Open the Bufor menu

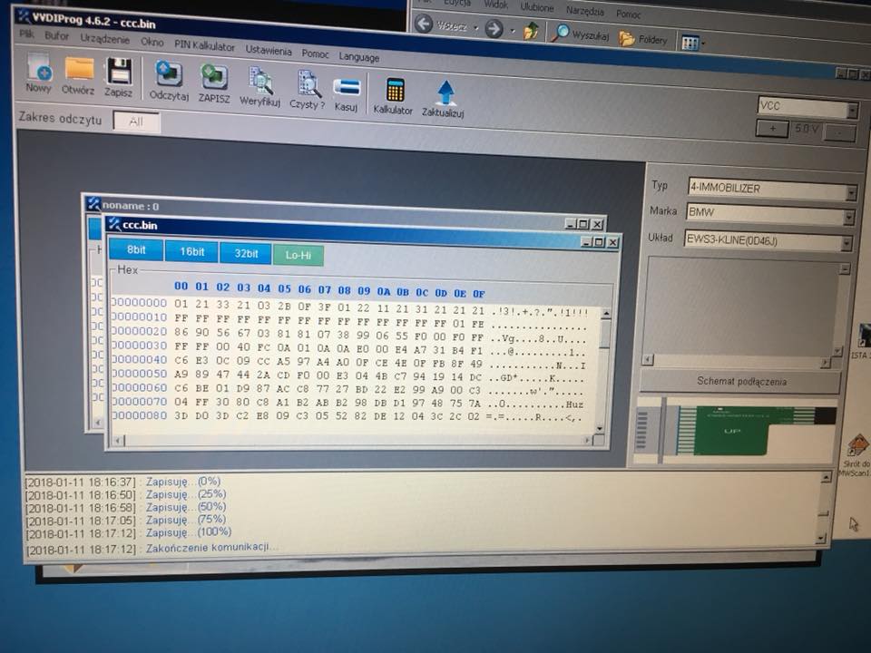click(56, 36)
